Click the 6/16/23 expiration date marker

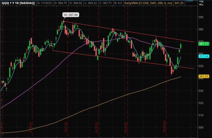click(x=30, y=127)
